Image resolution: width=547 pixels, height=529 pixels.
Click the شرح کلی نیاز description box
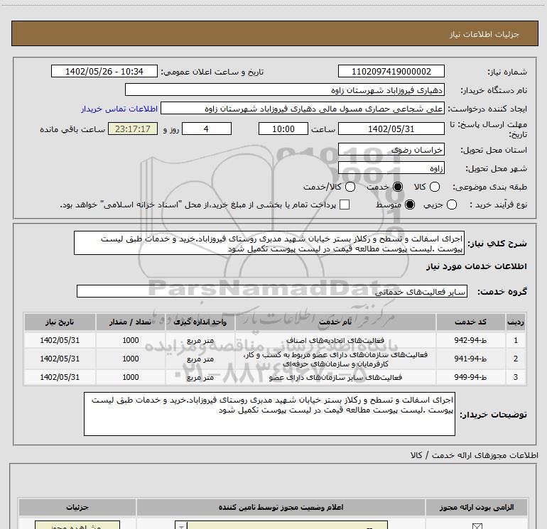click(269, 243)
